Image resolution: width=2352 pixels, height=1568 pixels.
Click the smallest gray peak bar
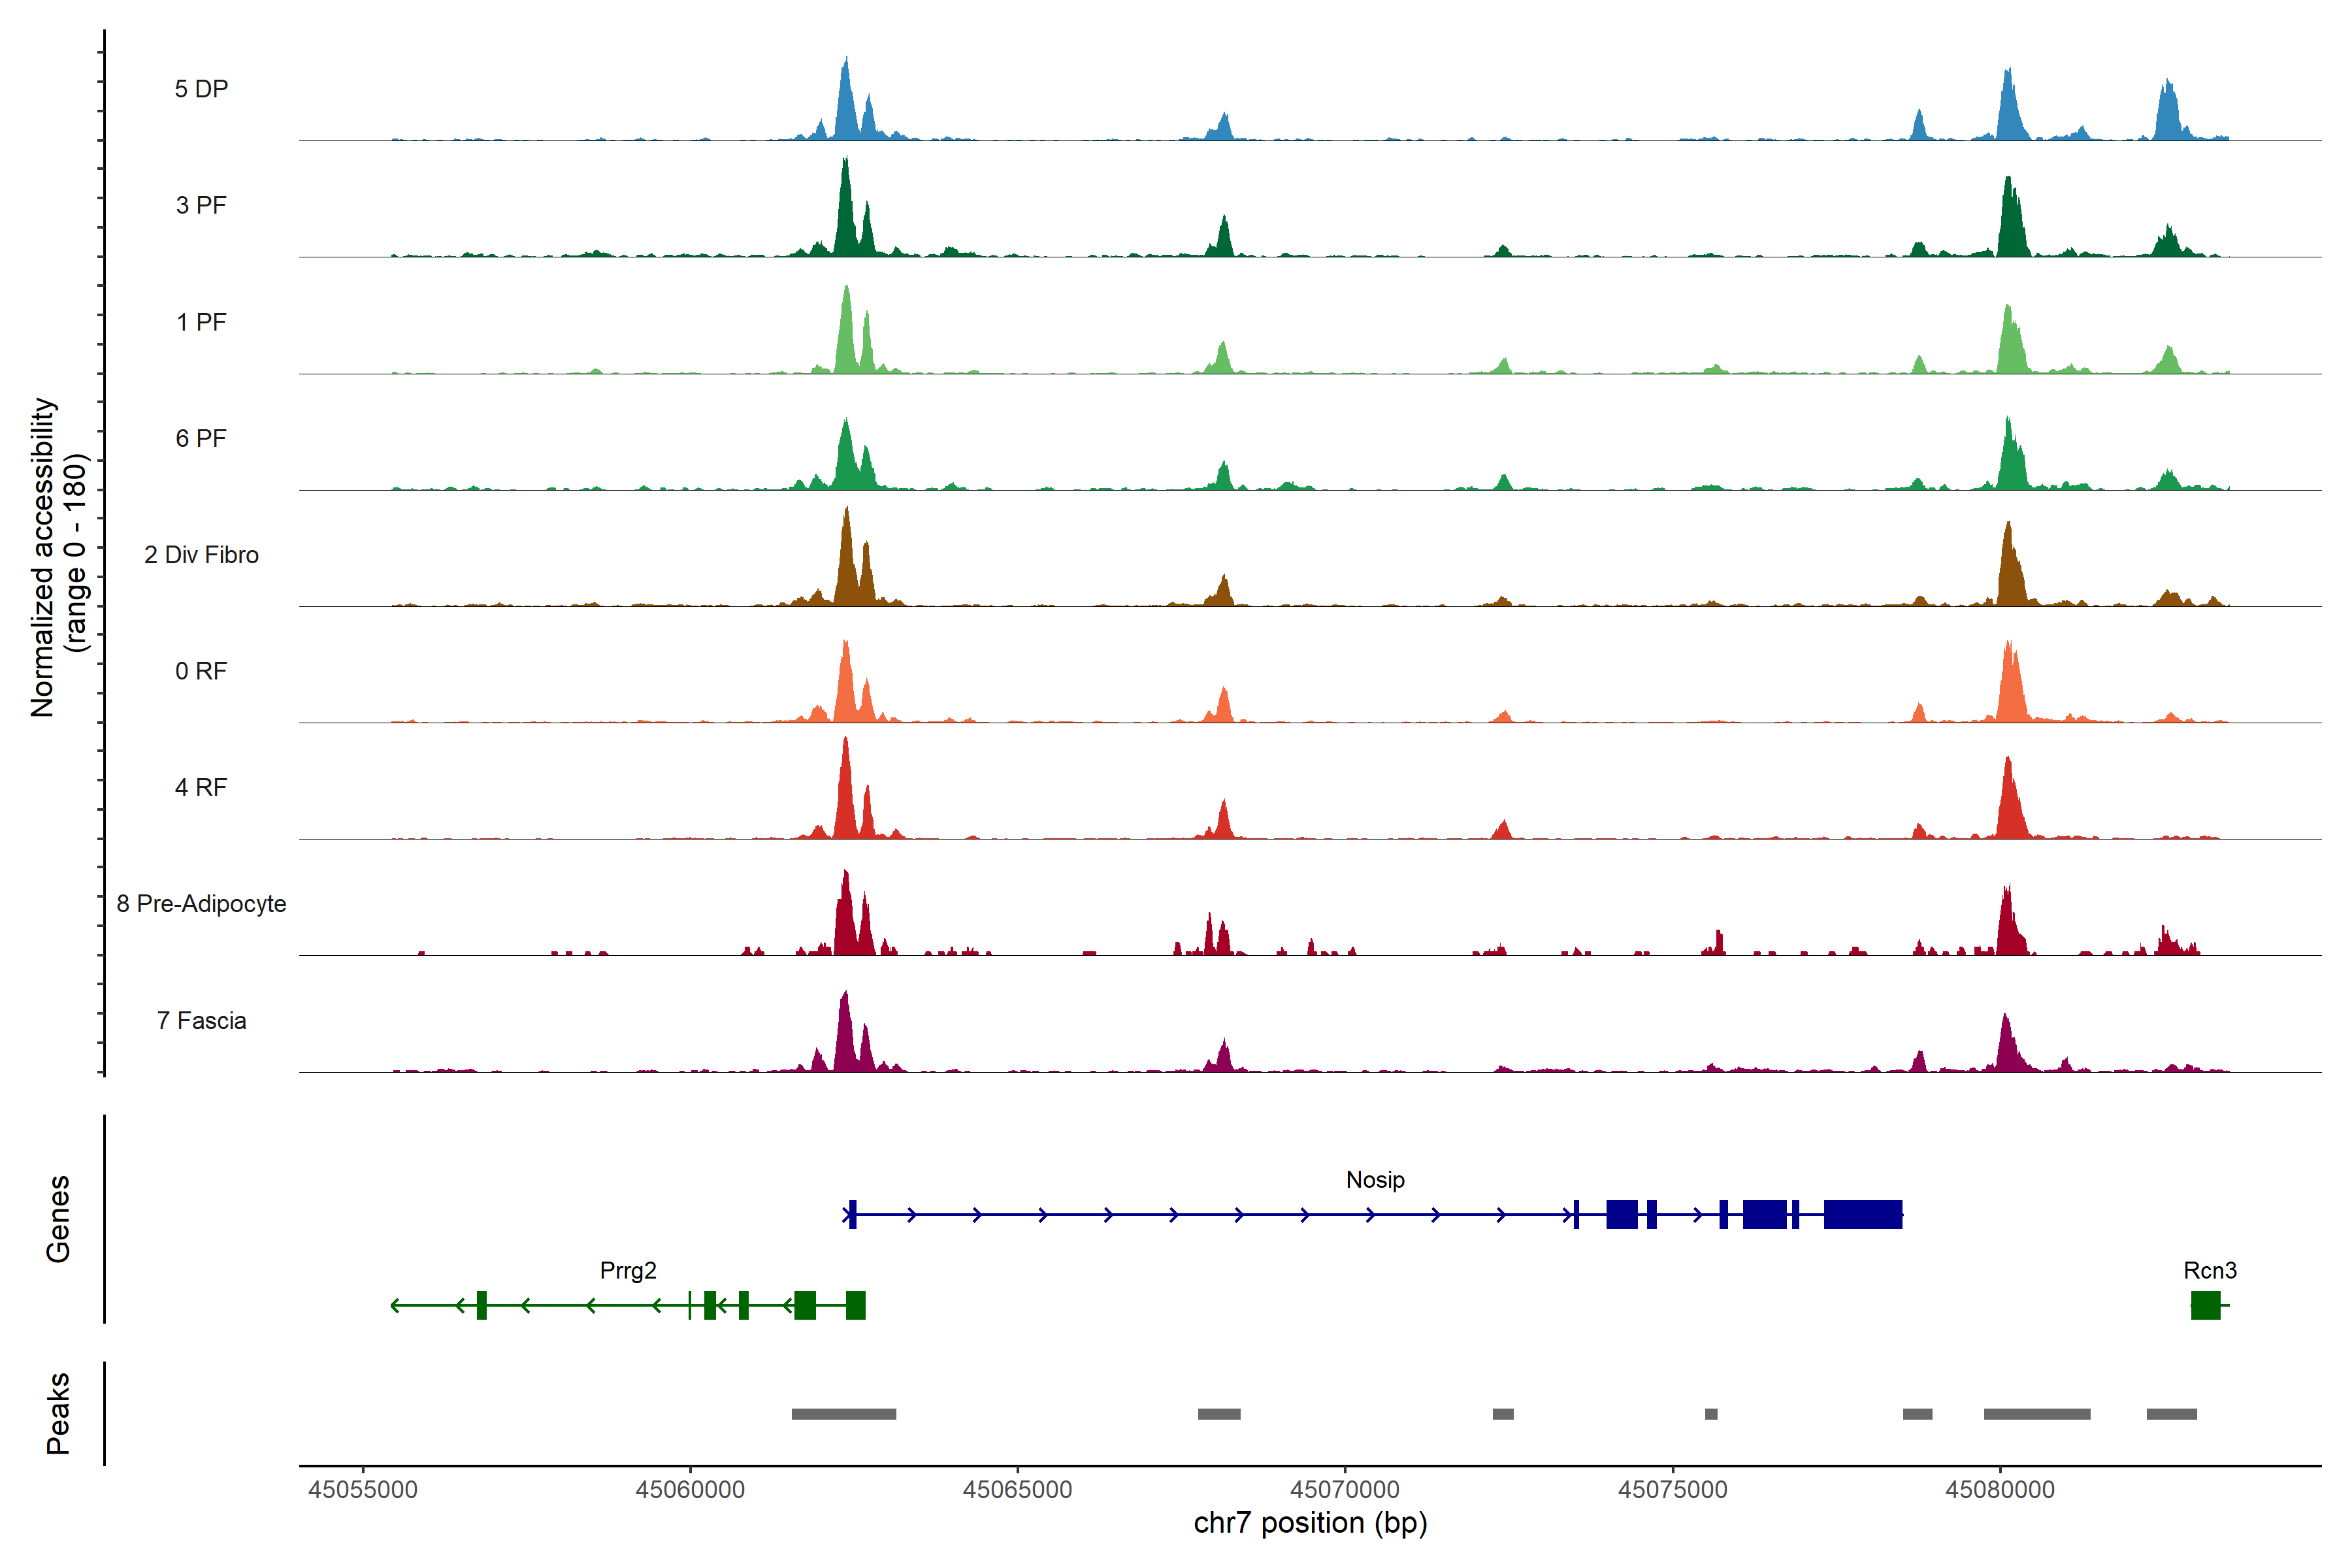[1711, 1414]
